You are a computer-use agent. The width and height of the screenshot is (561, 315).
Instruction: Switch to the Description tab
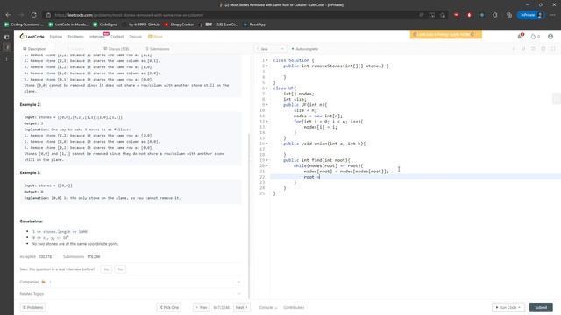[34, 49]
